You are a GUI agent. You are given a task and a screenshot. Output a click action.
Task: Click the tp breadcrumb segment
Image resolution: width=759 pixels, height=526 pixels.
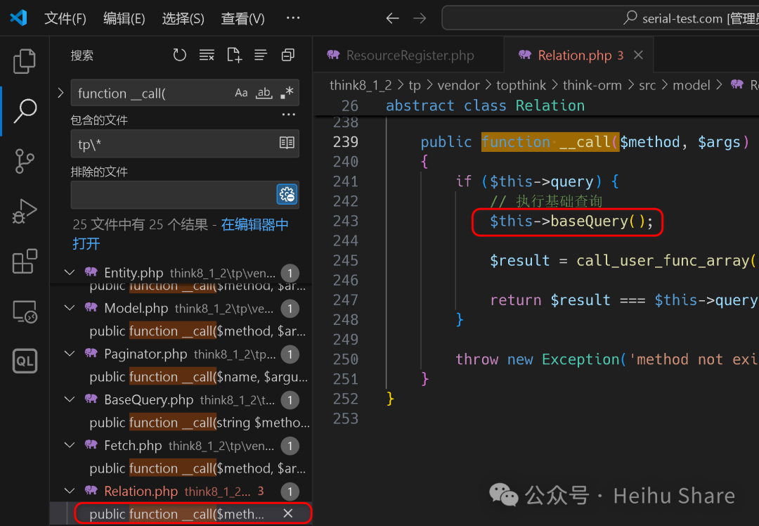415,85
